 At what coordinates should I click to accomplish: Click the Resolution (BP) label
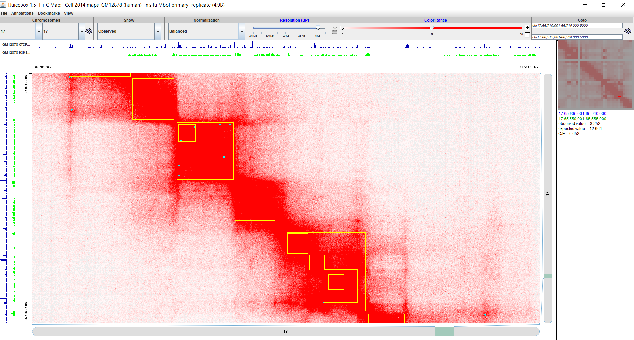(x=294, y=20)
